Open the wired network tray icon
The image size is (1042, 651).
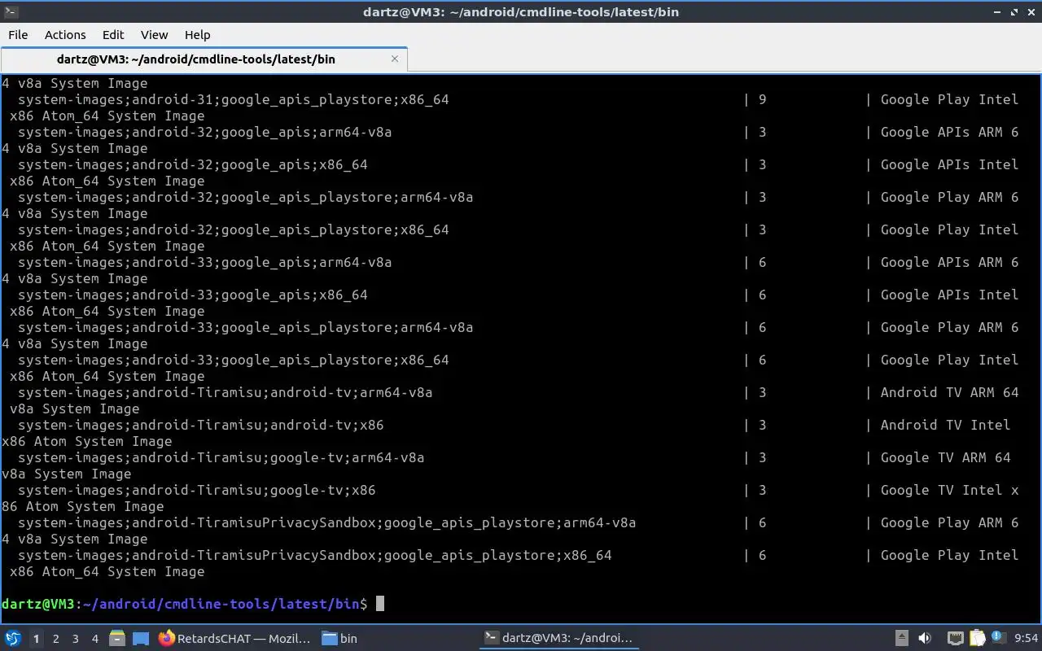coord(956,639)
